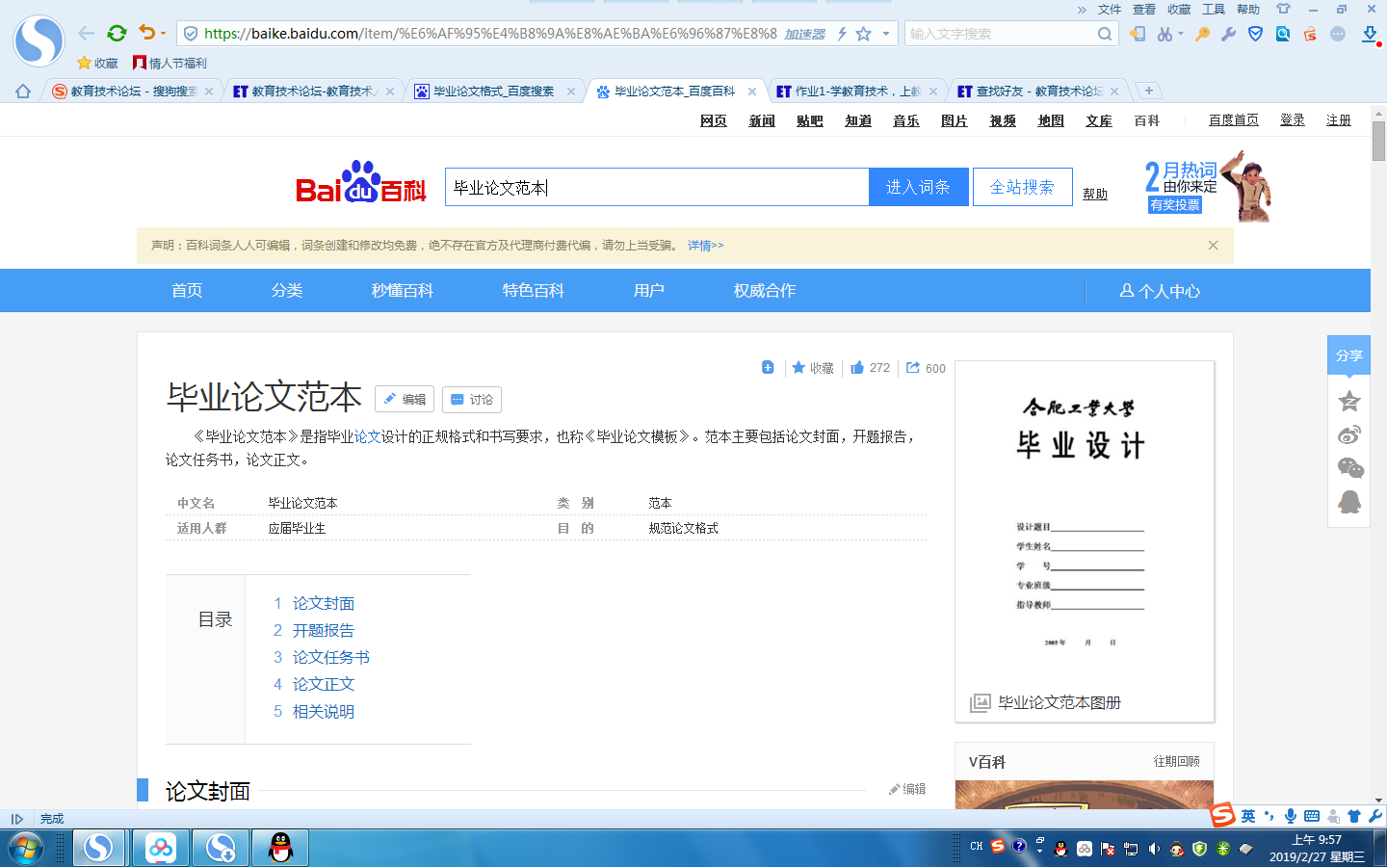
Task: Click the lightning speed-mode icon
Action: (842, 34)
